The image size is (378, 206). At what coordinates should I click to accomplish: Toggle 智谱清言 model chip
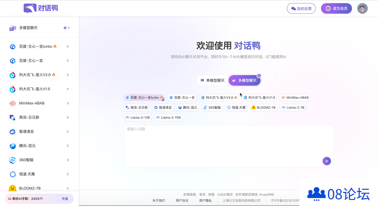(x=163, y=108)
